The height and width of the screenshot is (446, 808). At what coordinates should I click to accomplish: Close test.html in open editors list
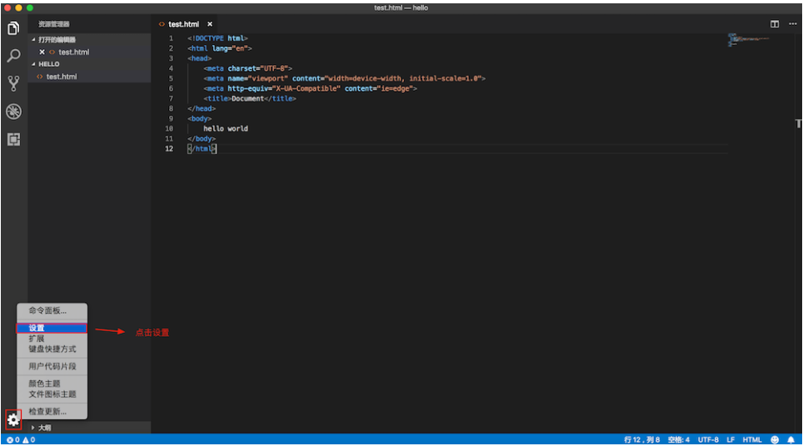pyautogui.click(x=42, y=52)
